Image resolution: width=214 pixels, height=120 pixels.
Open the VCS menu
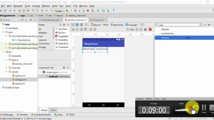click(x=75, y=6)
